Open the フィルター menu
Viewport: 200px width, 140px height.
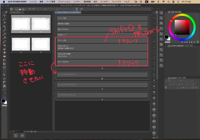(x=105, y=2)
